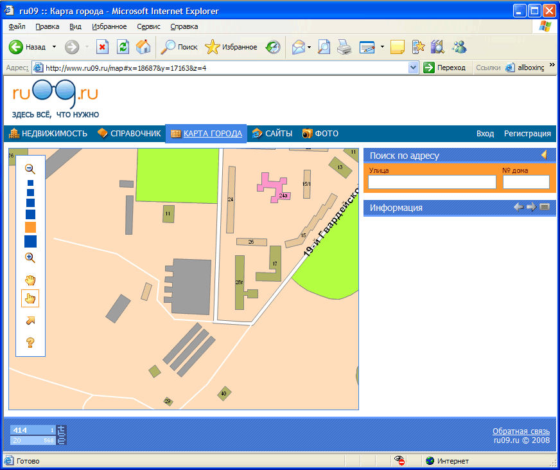
Task: Select the pointing hand map tool
Action: (x=30, y=298)
